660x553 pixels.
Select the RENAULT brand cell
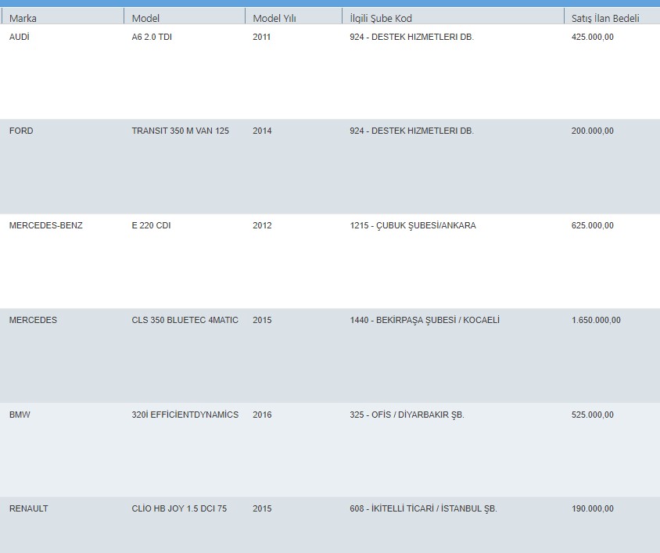coord(29,508)
